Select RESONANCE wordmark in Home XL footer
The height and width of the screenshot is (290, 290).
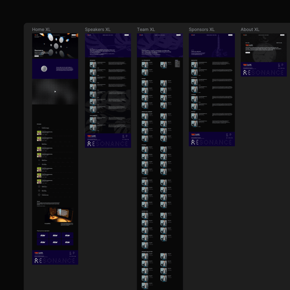click(55, 261)
